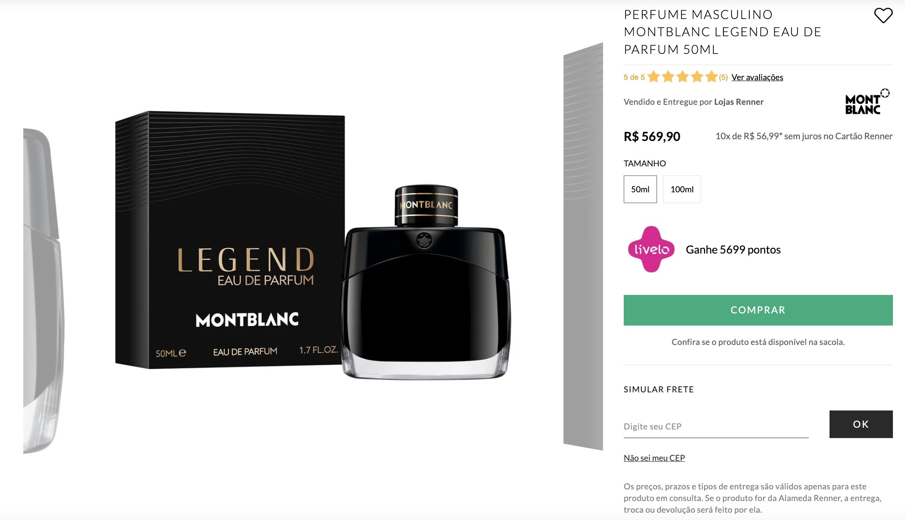Screen dimensions: 905x520
Task: Click the Montblanc brand logo
Action: coord(867,102)
